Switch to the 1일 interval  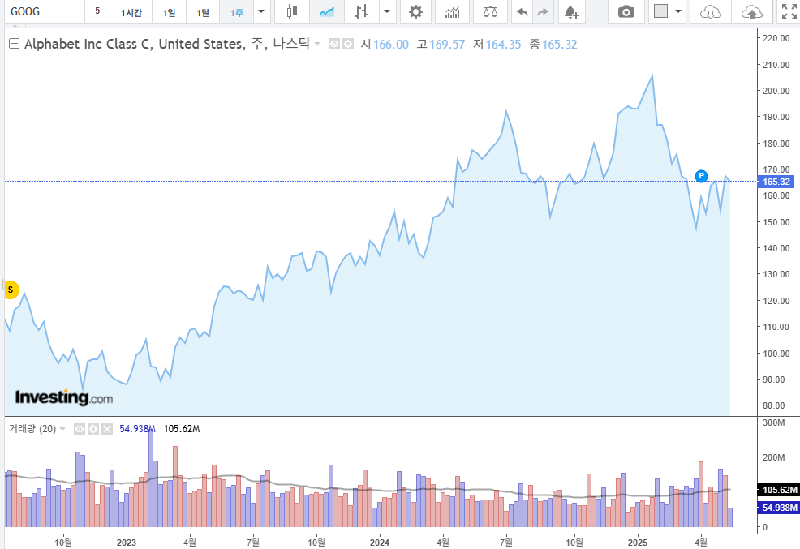(x=169, y=11)
